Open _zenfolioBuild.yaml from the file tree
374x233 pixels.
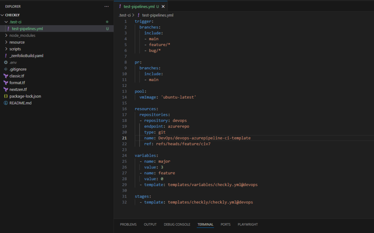coord(26,56)
